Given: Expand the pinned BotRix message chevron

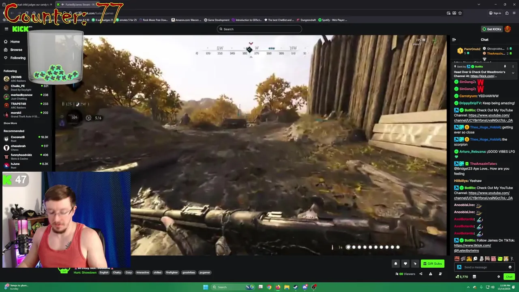Looking at the screenshot, I should coord(513,73).
